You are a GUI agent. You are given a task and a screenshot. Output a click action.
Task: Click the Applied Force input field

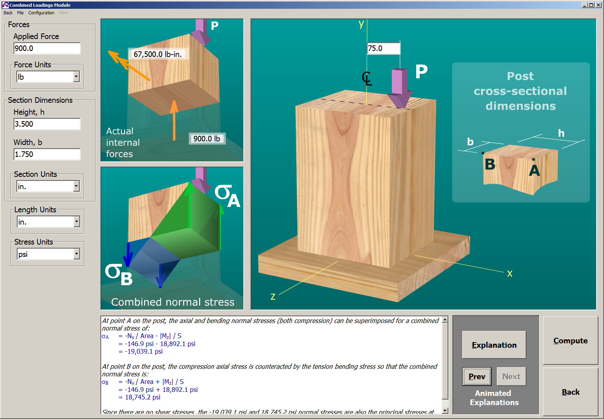(x=47, y=49)
